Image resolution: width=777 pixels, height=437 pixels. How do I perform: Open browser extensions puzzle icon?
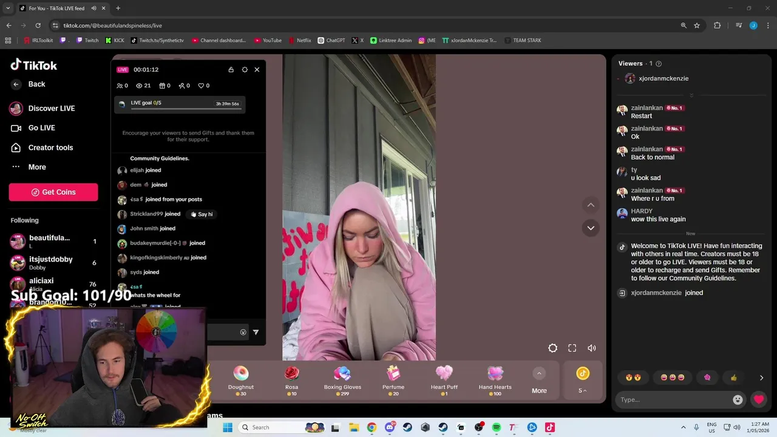(717, 25)
